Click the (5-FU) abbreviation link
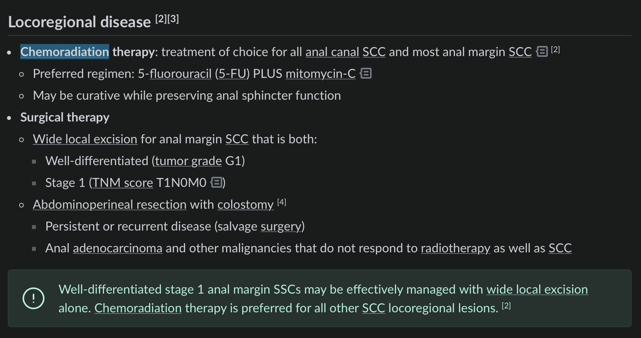Image resolution: width=641 pixels, height=338 pixels. click(x=232, y=74)
